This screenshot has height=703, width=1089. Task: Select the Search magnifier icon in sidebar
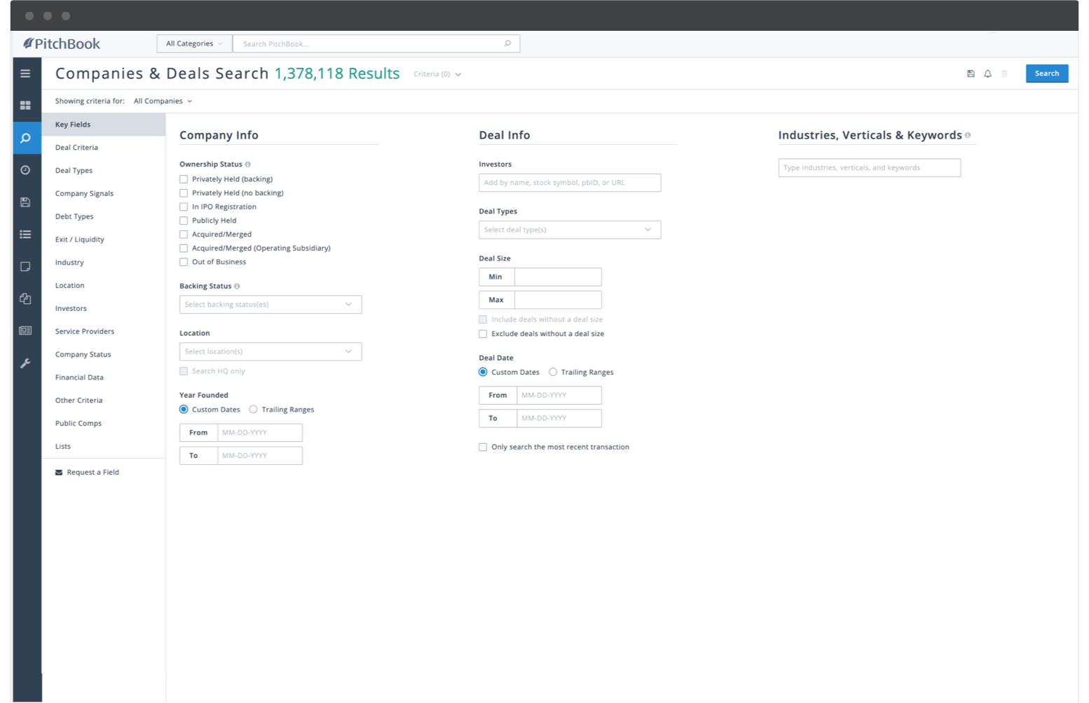26,138
